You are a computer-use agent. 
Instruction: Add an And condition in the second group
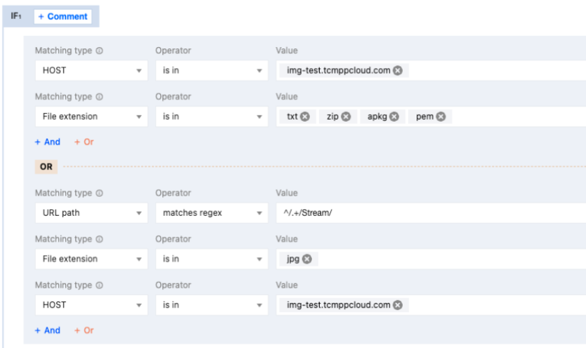[48, 330]
